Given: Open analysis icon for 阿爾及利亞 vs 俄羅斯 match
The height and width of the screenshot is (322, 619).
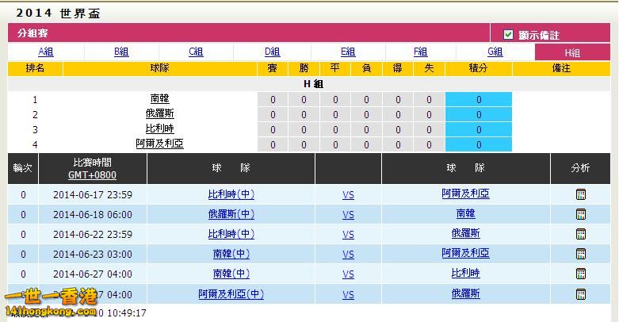Looking at the screenshot, I should point(581,294).
